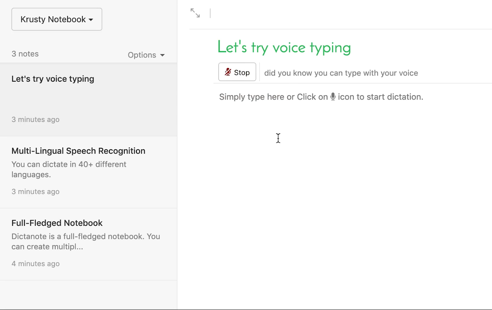Screen dimensions: 492x310
Task: Open the Full-Fledged Notebook note
Action: click(57, 223)
